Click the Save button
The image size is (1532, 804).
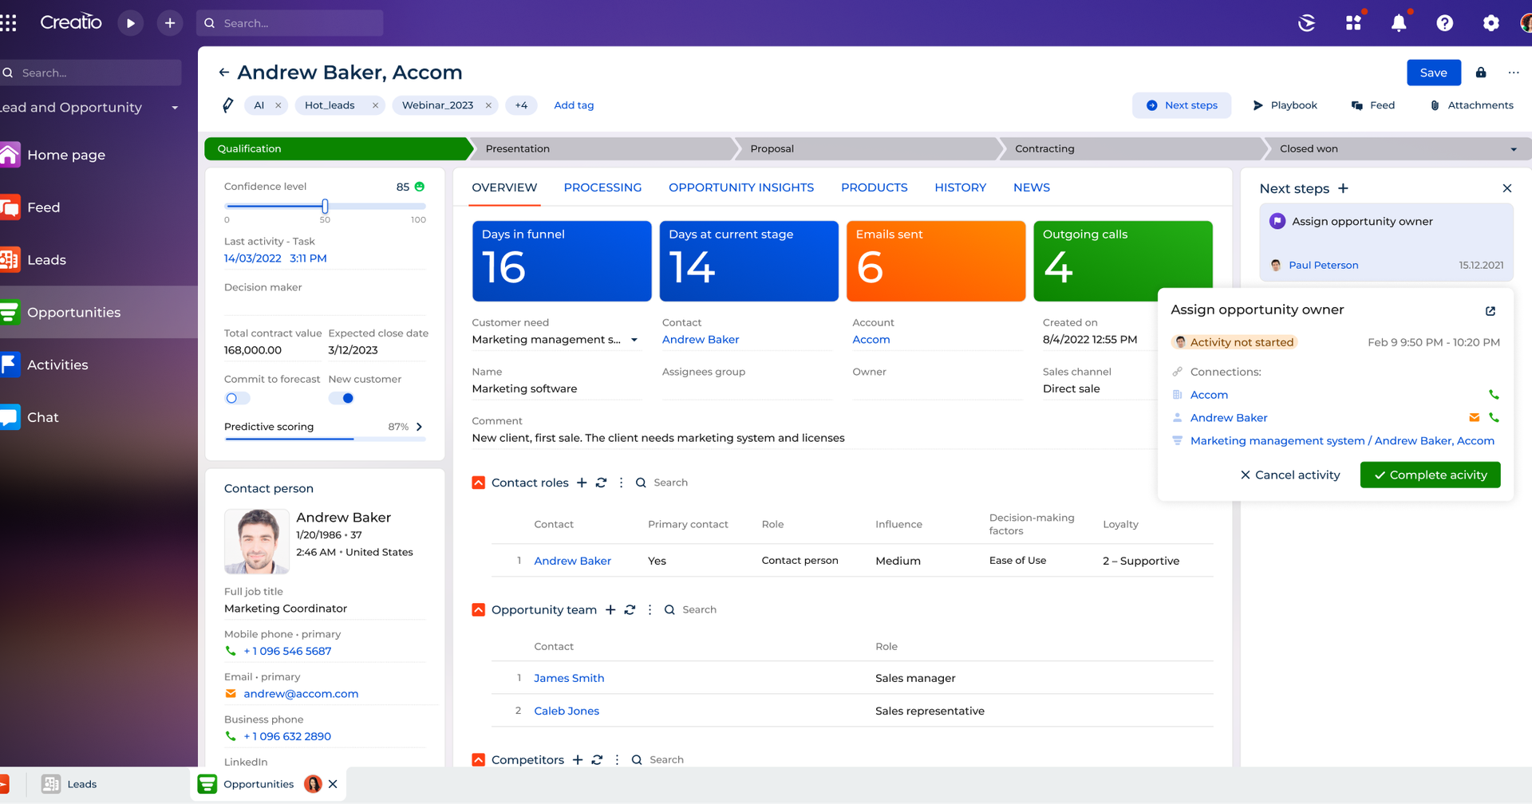pos(1433,73)
